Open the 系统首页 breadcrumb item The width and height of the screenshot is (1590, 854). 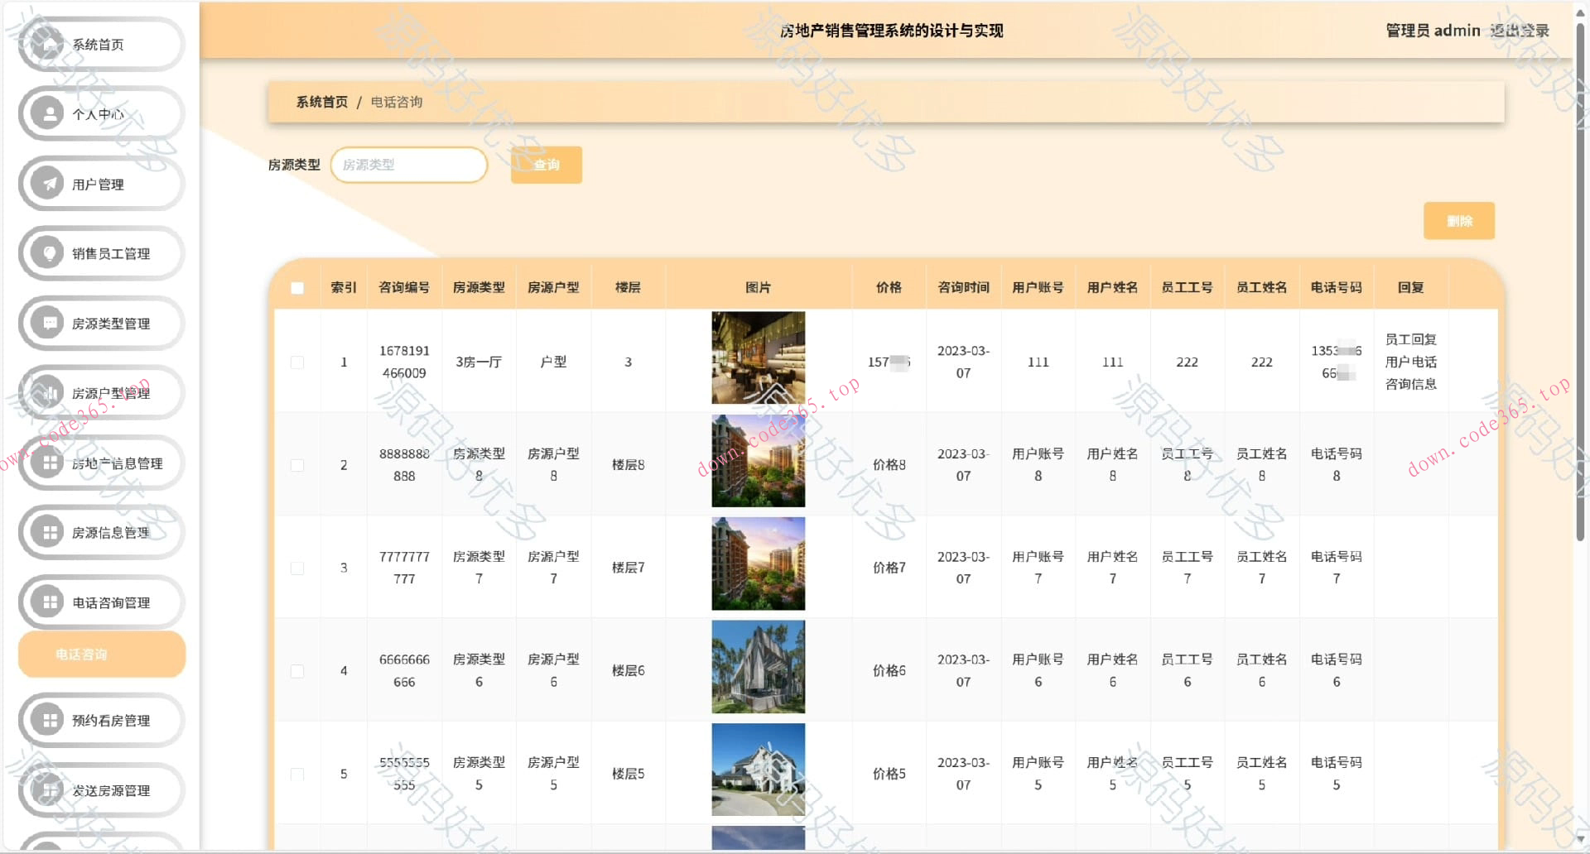(x=320, y=103)
